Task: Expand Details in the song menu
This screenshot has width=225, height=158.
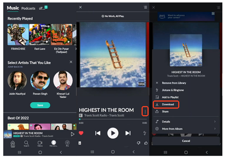Action: point(186,122)
